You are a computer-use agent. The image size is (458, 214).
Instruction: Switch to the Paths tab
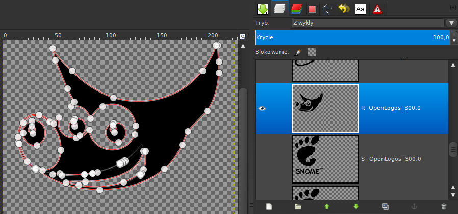tap(326, 9)
